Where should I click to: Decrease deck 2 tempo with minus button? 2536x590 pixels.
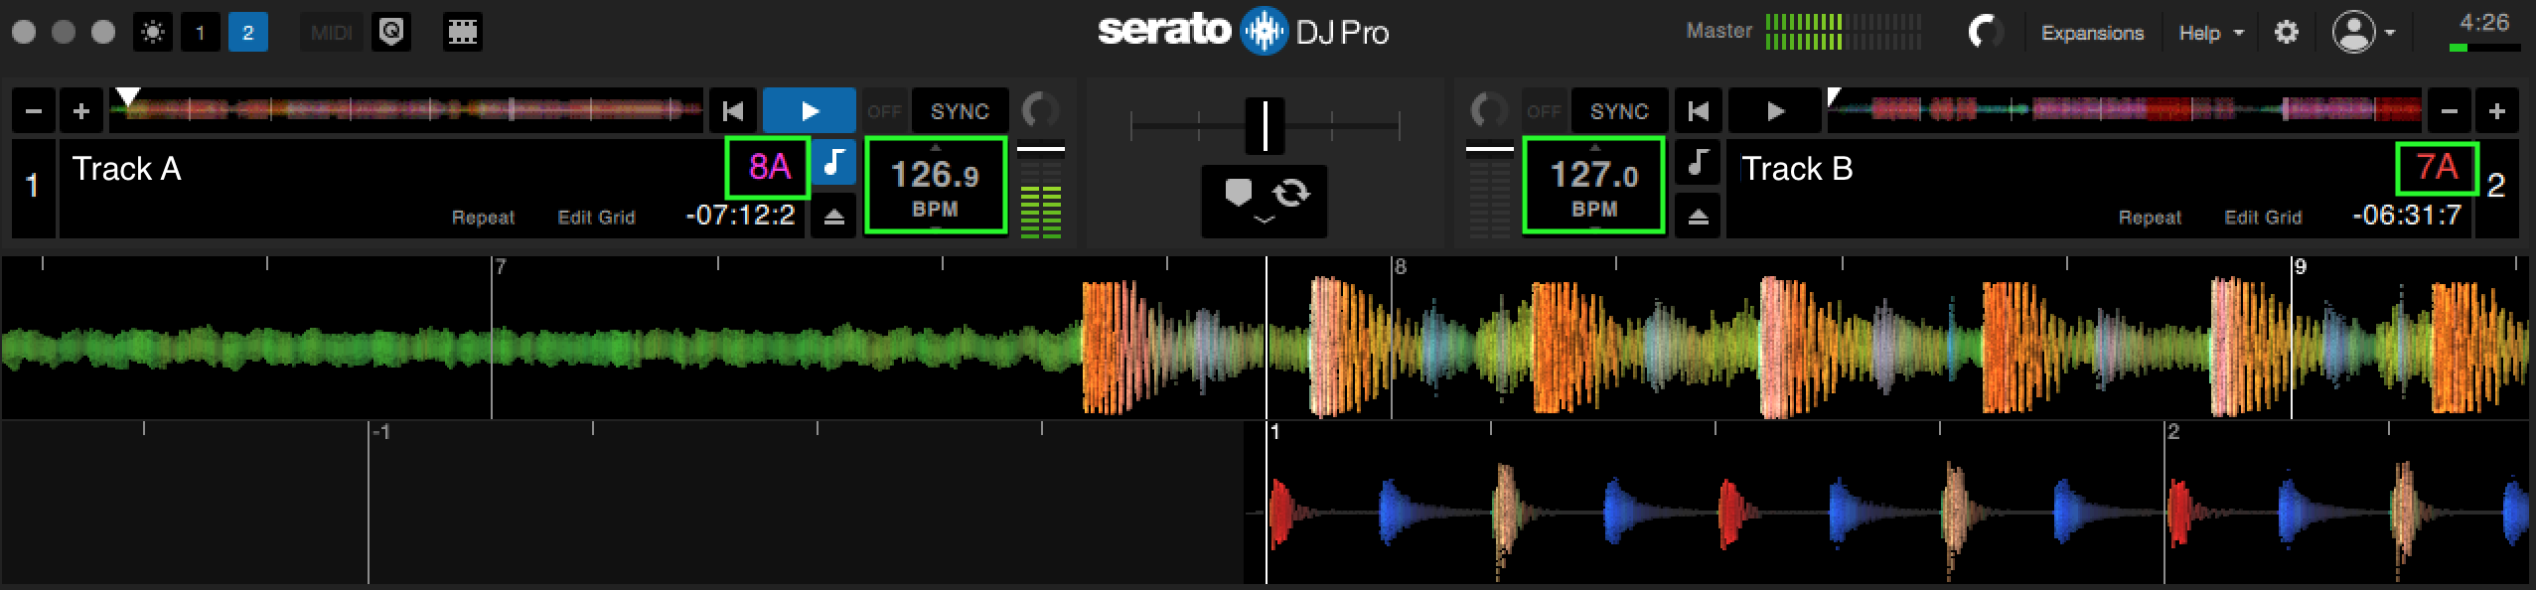(x=2450, y=111)
